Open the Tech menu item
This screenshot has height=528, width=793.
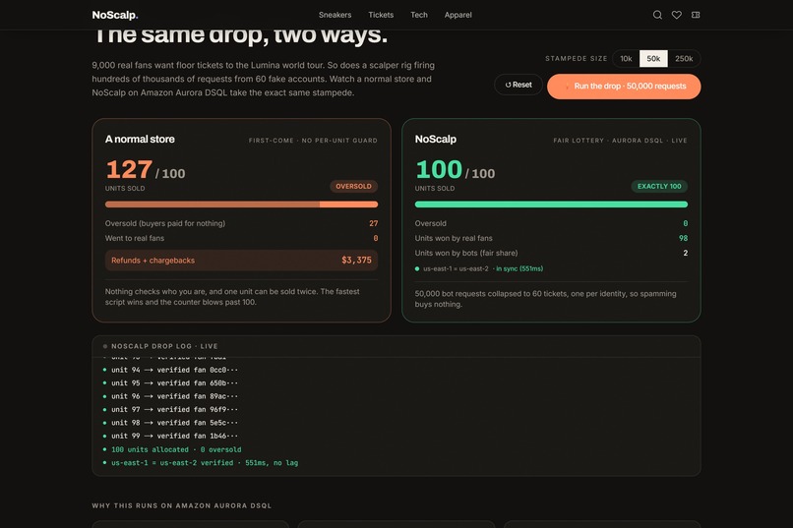(419, 15)
